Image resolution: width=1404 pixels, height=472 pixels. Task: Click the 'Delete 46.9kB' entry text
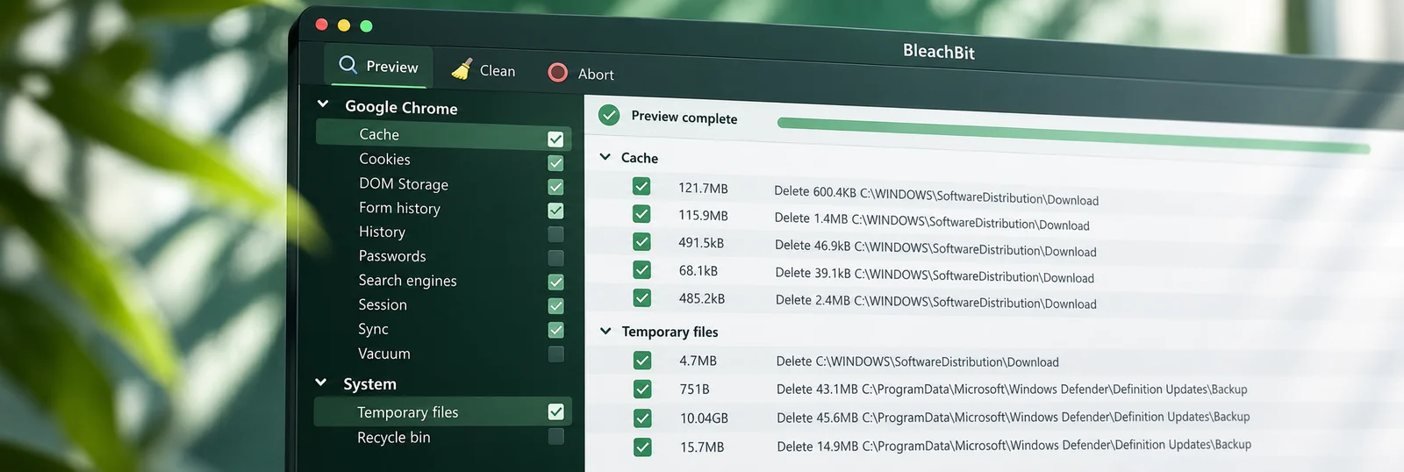(935, 248)
